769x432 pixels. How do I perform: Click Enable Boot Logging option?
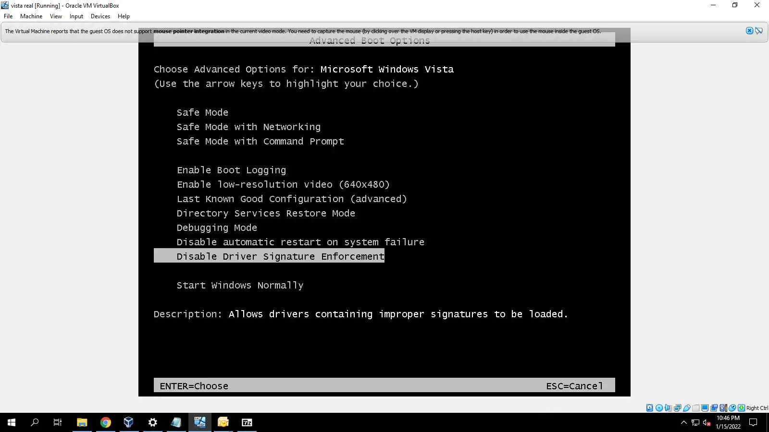click(x=231, y=170)
